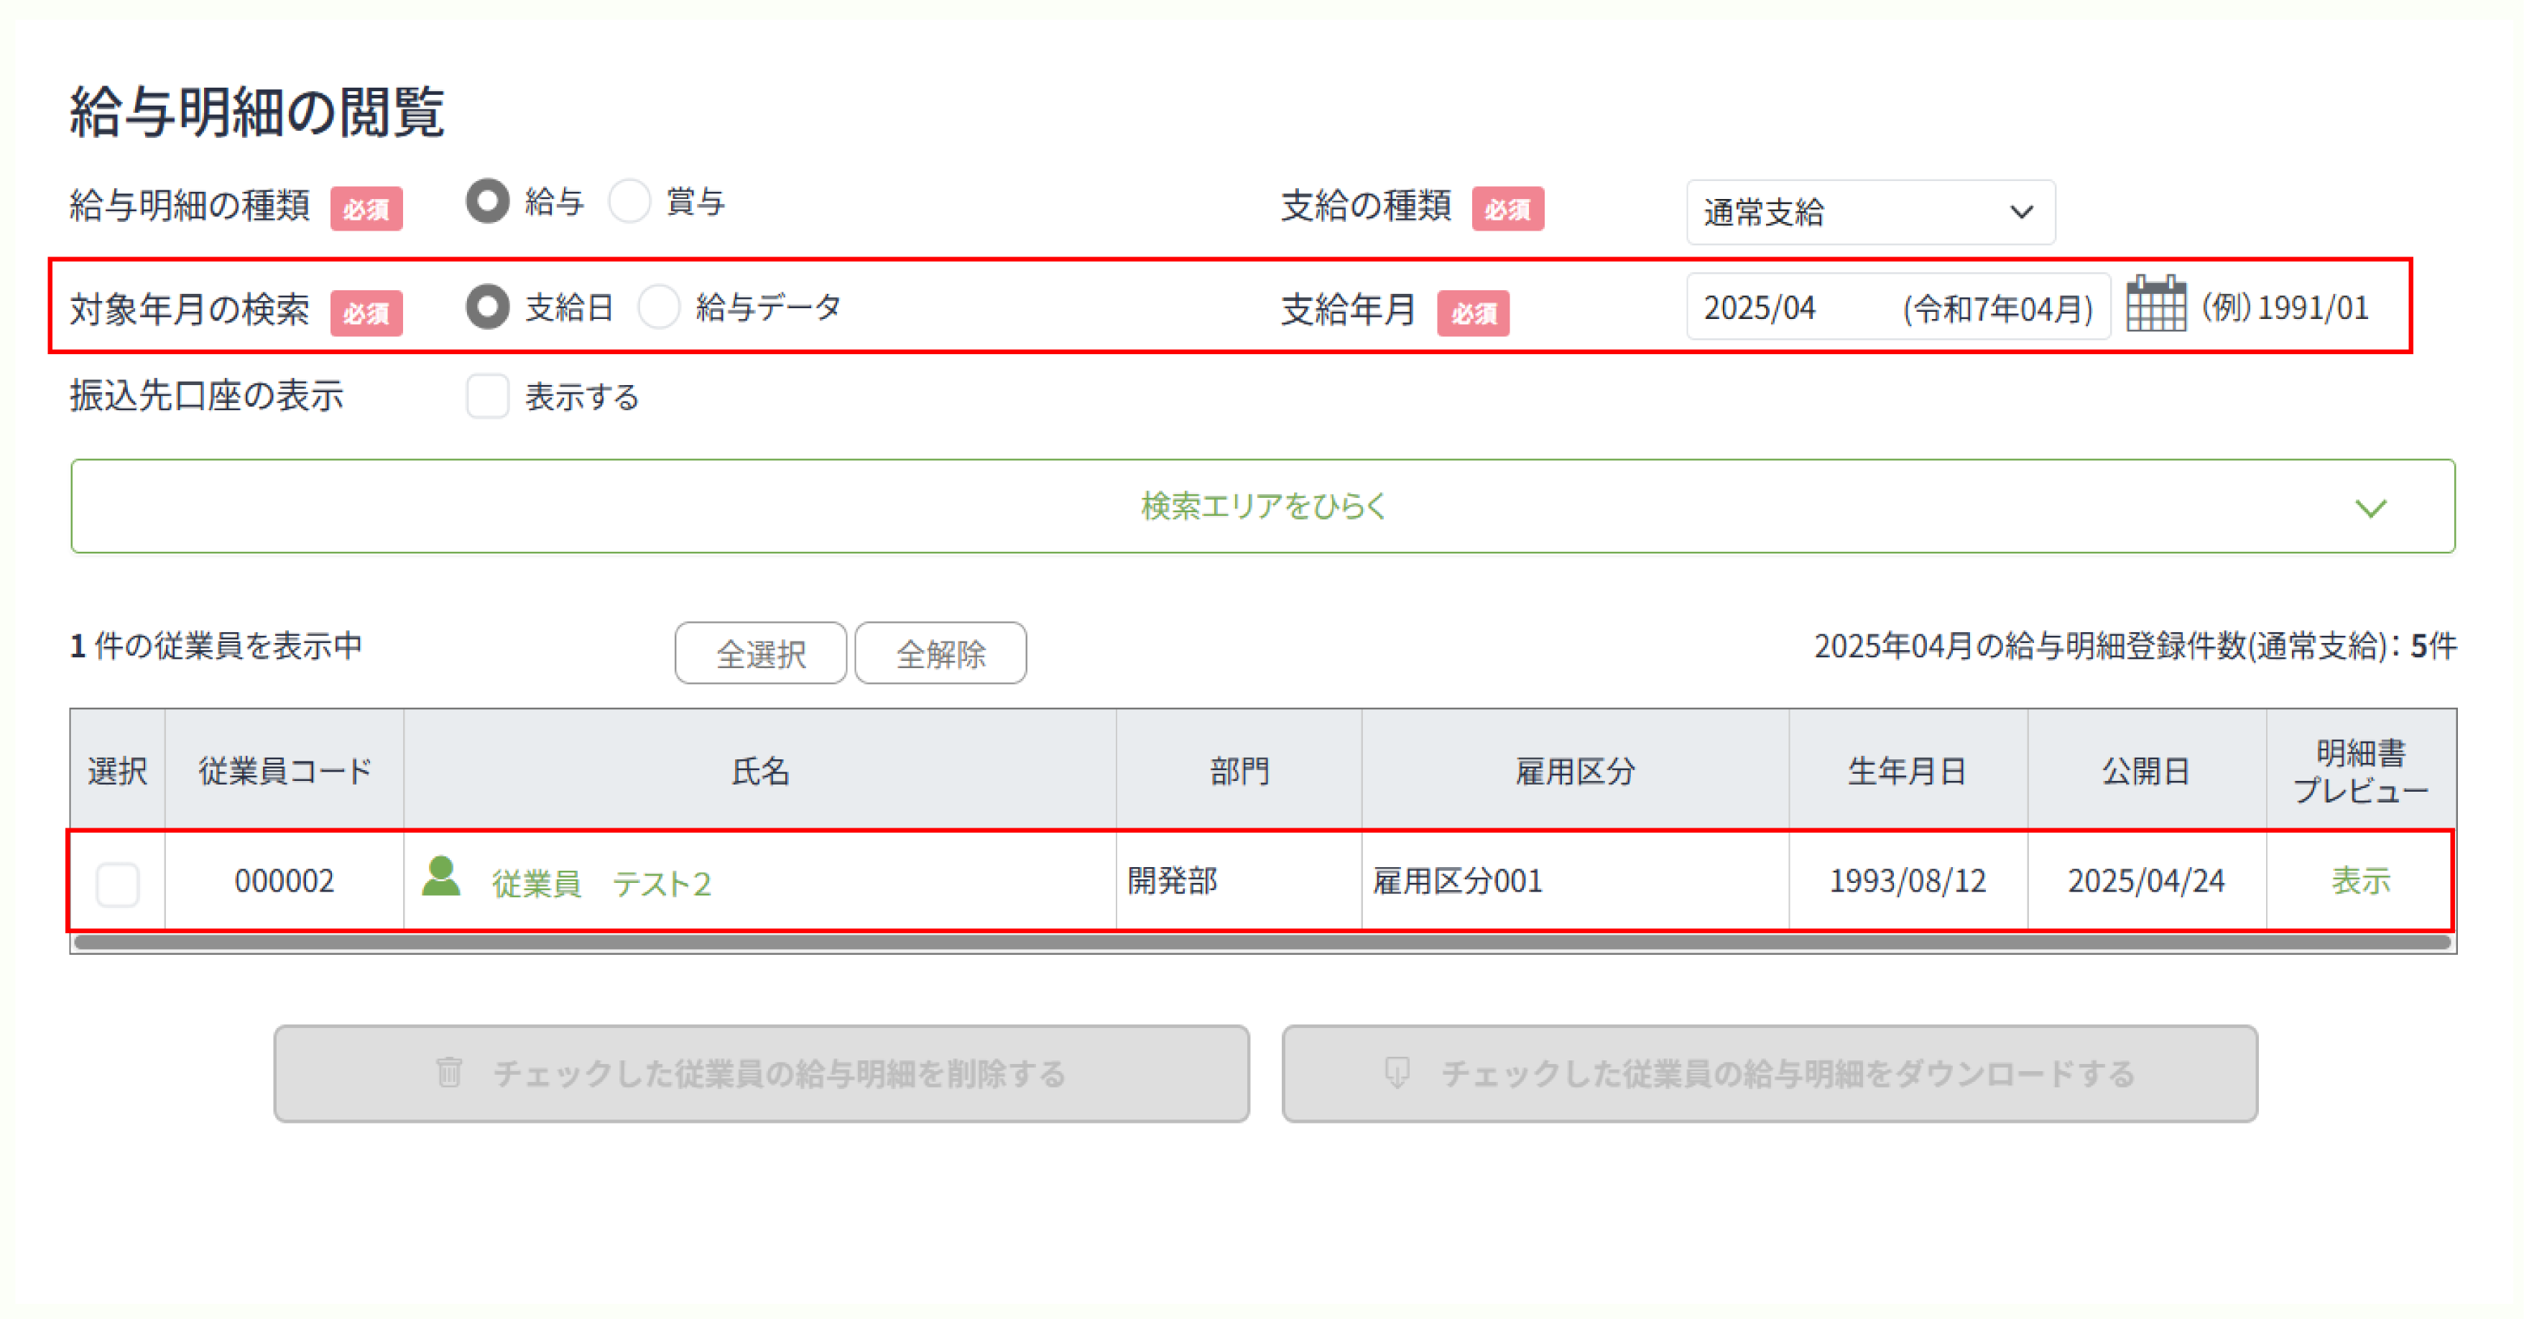Click the download icon on download button

(1396, 1072)
